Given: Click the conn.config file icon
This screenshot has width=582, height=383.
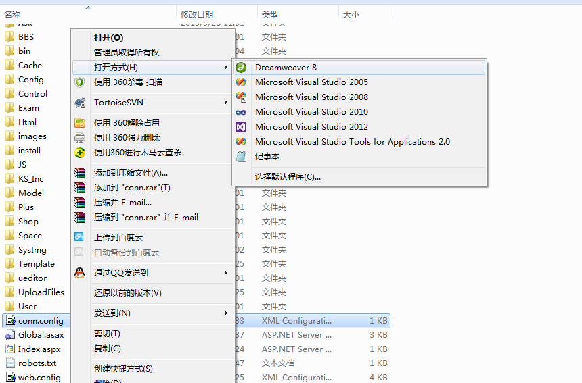Looking at the screenshot, I should coord(10,320).
